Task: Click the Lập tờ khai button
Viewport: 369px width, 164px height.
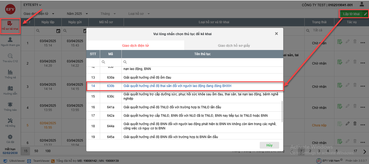Action: coord(351,14)
